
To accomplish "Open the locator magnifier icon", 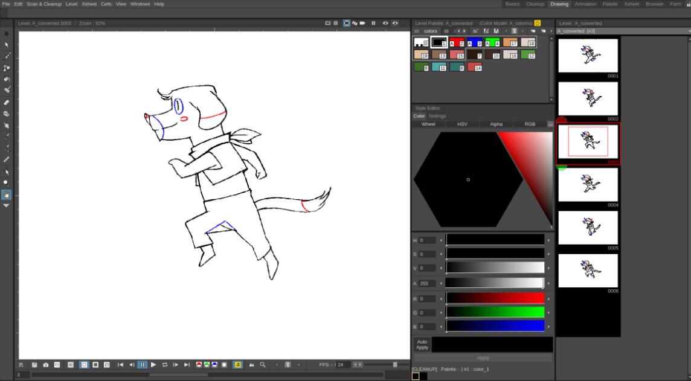I will (263, 365).
